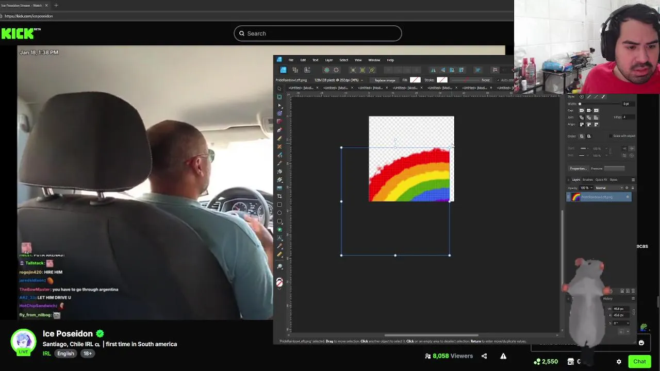Viewport: 660px width, 371px height.
Task: Click the layer lock icon in Layers panel
Action: pos(633,188)
